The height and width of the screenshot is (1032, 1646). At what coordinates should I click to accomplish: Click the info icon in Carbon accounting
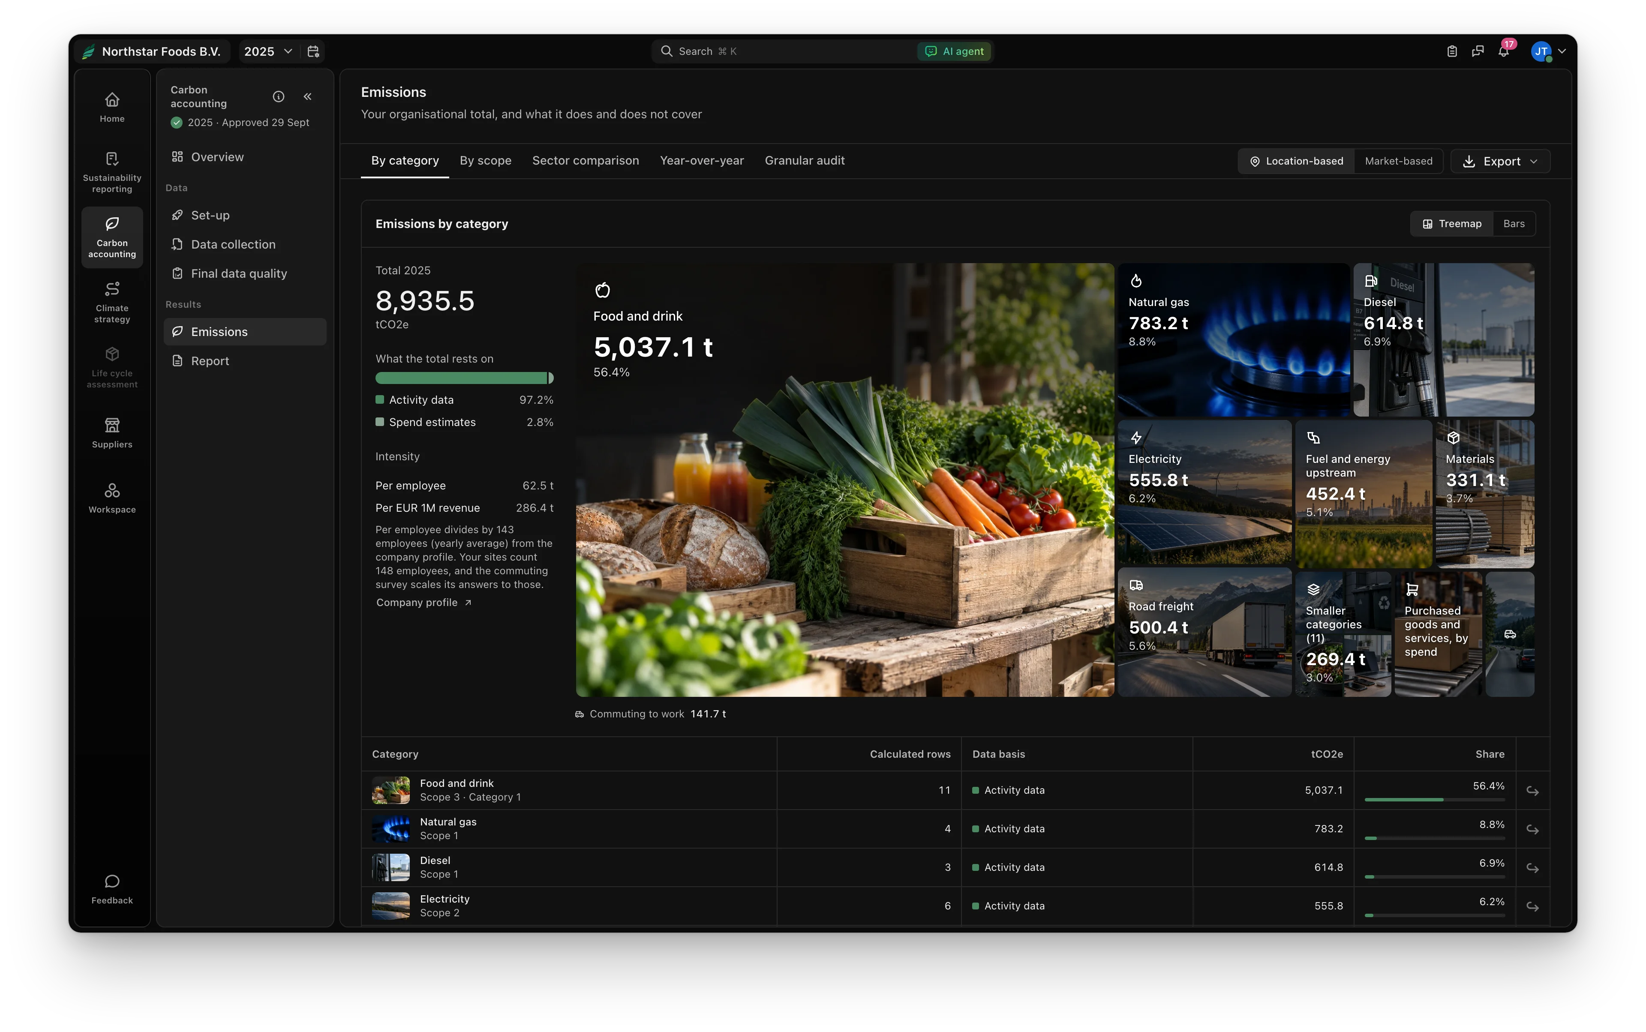(x=279, y=96)
